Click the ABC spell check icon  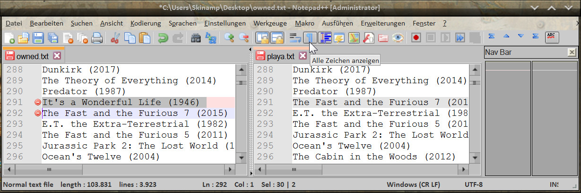pyautogui.click(x=551, y=37)
